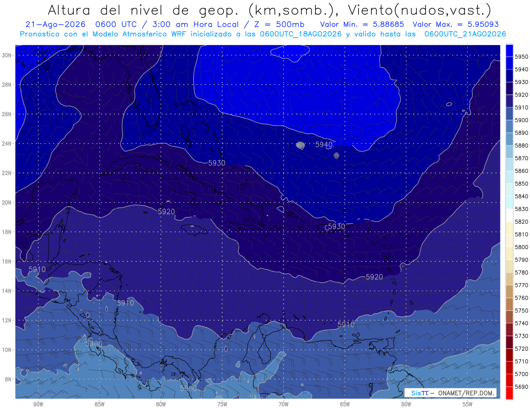The image size is (530, 410).
Task: Click the 16N latitude axis label
Action: (7, 261)
